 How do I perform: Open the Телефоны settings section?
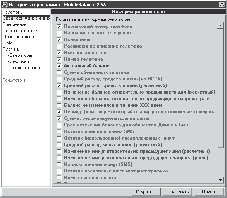point(13,12)
